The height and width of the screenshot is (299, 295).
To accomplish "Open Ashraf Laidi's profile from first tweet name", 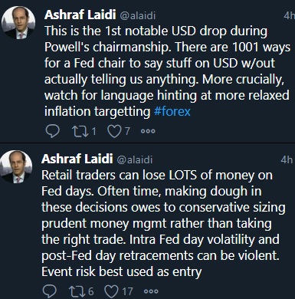I will [80, 15].
